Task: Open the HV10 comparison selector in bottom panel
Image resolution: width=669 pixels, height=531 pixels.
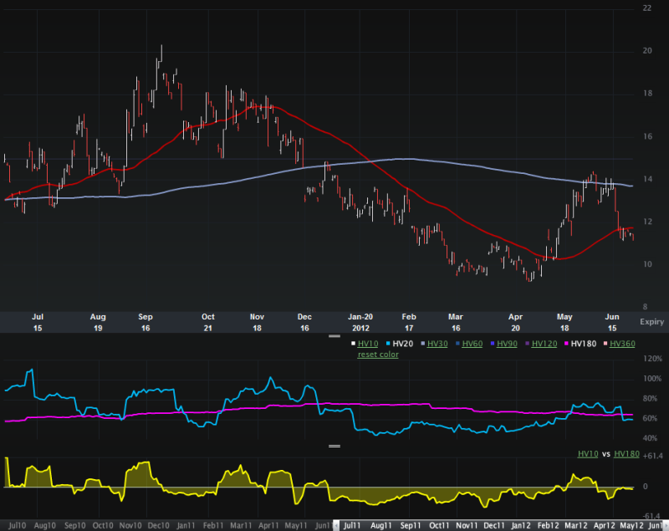Action: point(589,454)
